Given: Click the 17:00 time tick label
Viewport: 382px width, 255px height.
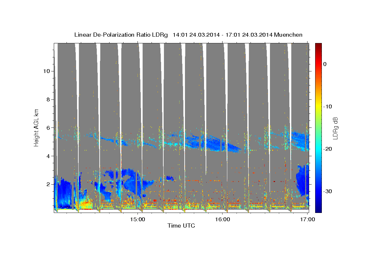Looking at the screenshot, I should pos(308,219).
